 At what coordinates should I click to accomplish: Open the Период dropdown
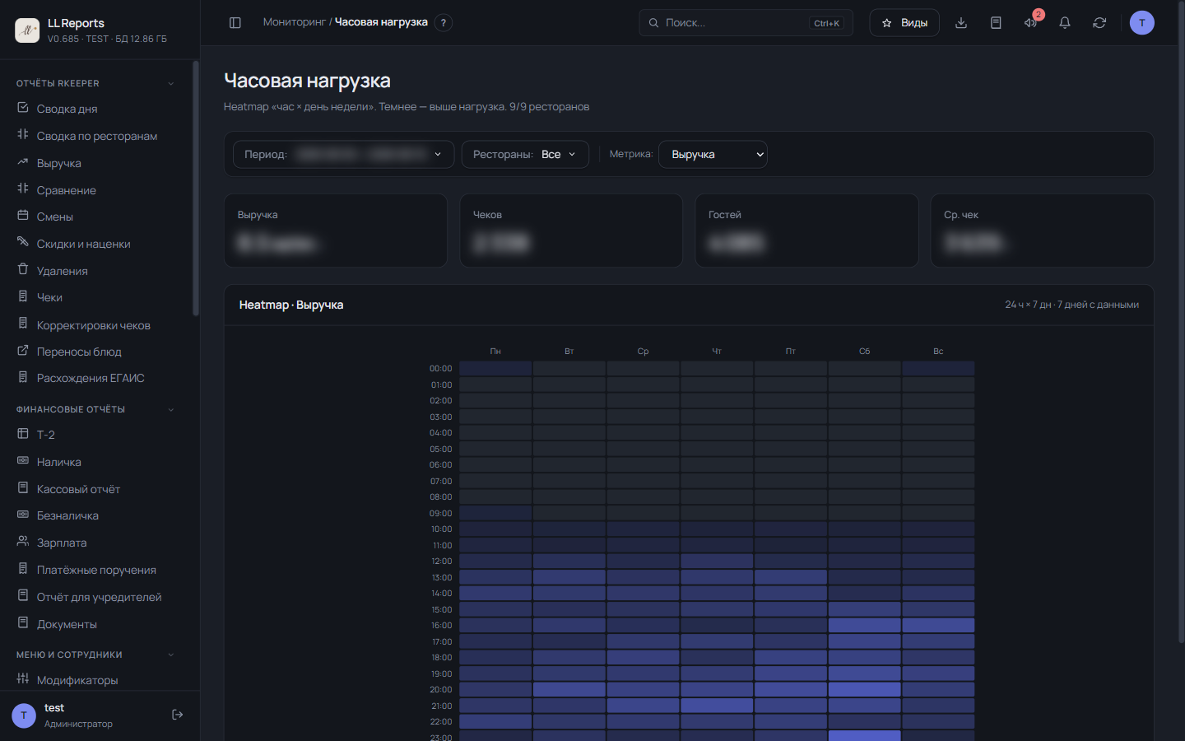click(344, 154)
